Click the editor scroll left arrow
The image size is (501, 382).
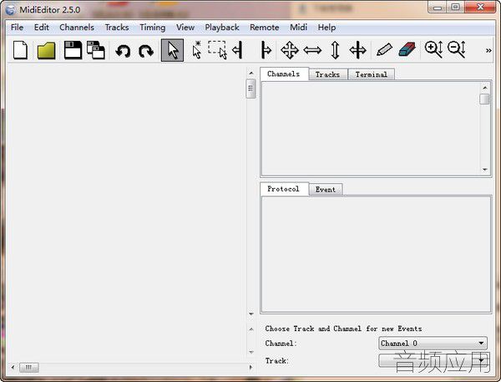coord(13,367)
